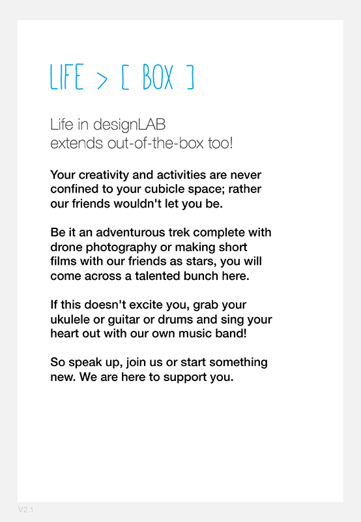361x522 pixels.
Task: Click 'our friends wouldn't let you be.' line
Action: (137, 204)
